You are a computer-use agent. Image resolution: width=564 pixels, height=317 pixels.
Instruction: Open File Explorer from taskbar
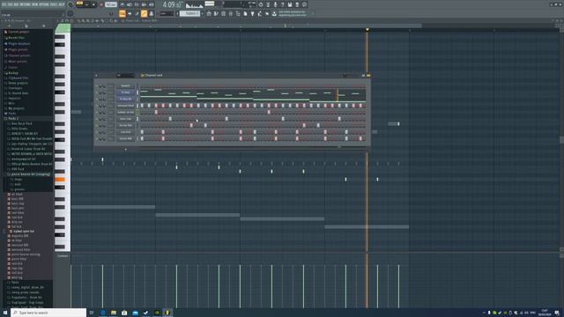(x=114, y=313)
